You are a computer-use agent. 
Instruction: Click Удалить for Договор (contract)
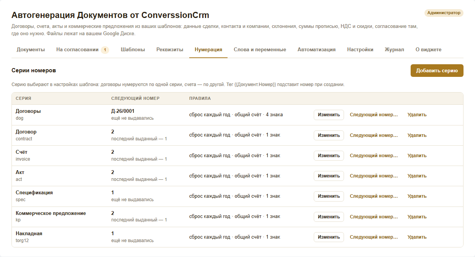point(417,135)
